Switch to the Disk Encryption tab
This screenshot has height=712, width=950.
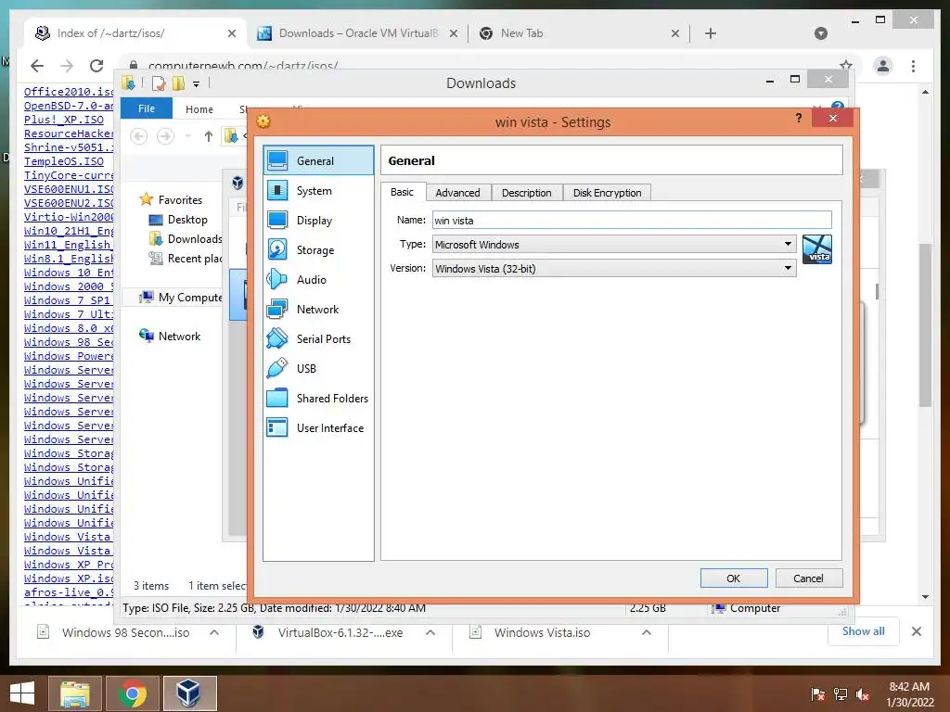(607, 193)
